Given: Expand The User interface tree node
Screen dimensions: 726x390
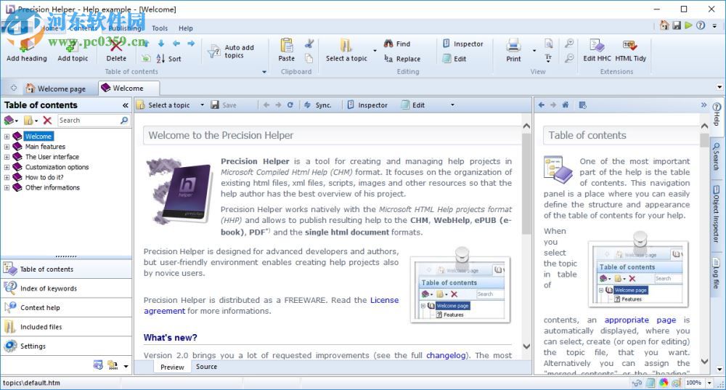Looking at the screenshot, I should 7,157.
